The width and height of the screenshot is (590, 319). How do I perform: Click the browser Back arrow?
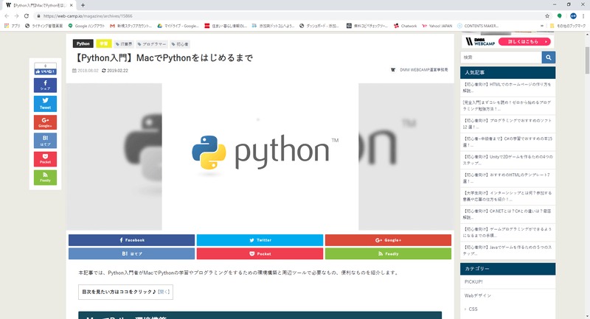click(7, 15)
